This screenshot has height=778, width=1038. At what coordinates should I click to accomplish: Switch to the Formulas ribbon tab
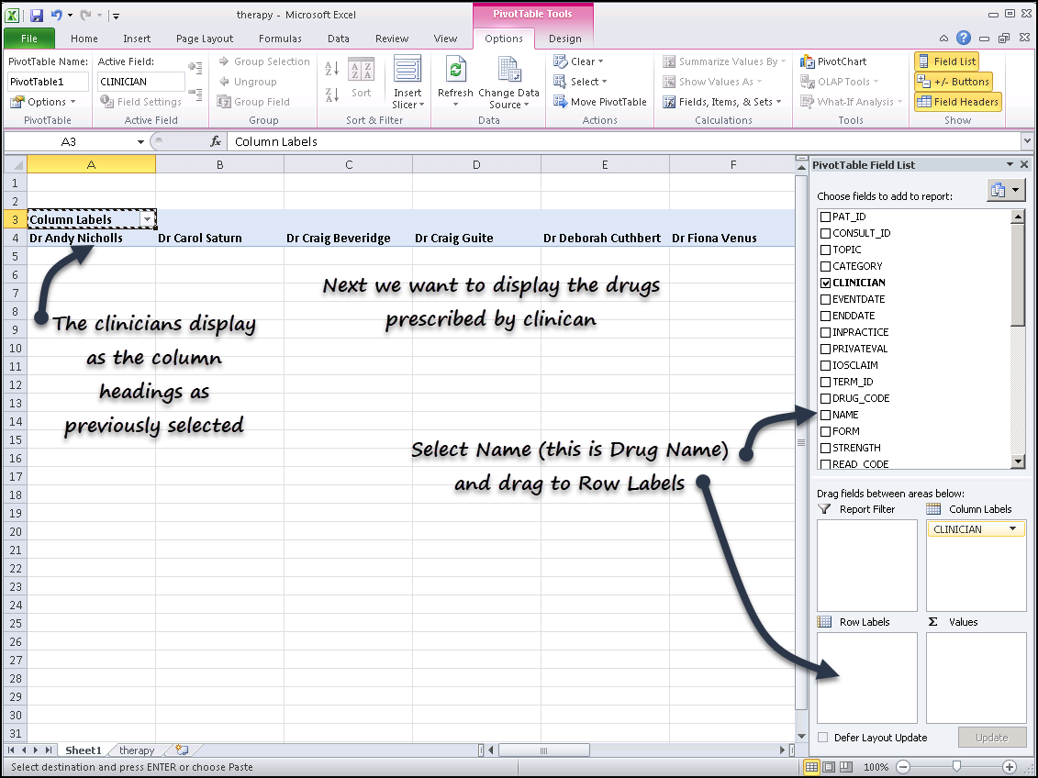coord(280,39)
